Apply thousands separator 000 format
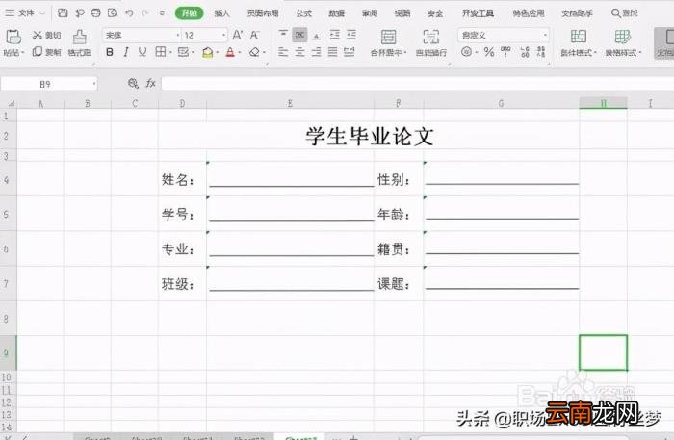Screen dimensions: 674x440 coord(505,52)
